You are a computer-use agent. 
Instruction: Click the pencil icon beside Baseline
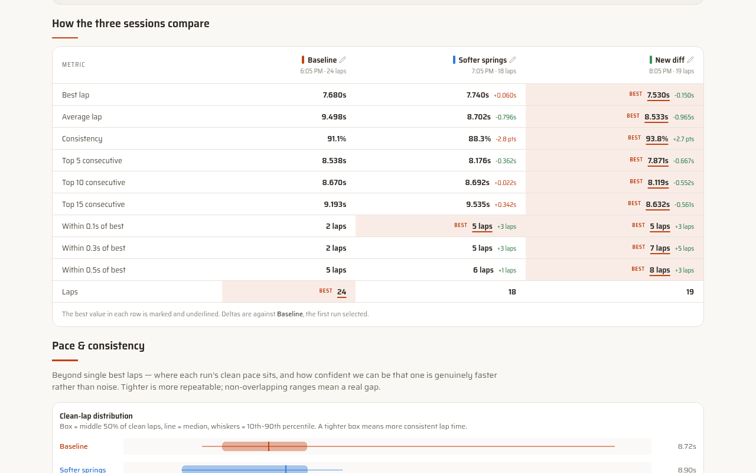click(x=343, y=60)
